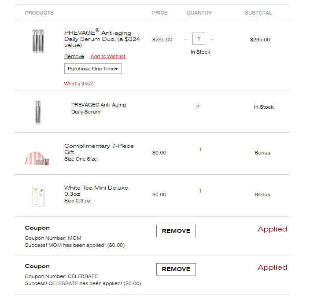Remove the PREVAGE Serum Duo from cart
The image size is (321, 297).
tap(74, 56)
